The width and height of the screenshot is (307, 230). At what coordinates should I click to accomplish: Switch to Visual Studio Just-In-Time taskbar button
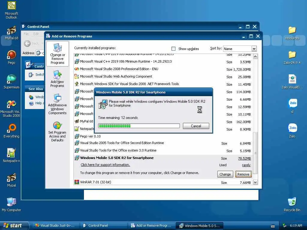pos(55,226)
